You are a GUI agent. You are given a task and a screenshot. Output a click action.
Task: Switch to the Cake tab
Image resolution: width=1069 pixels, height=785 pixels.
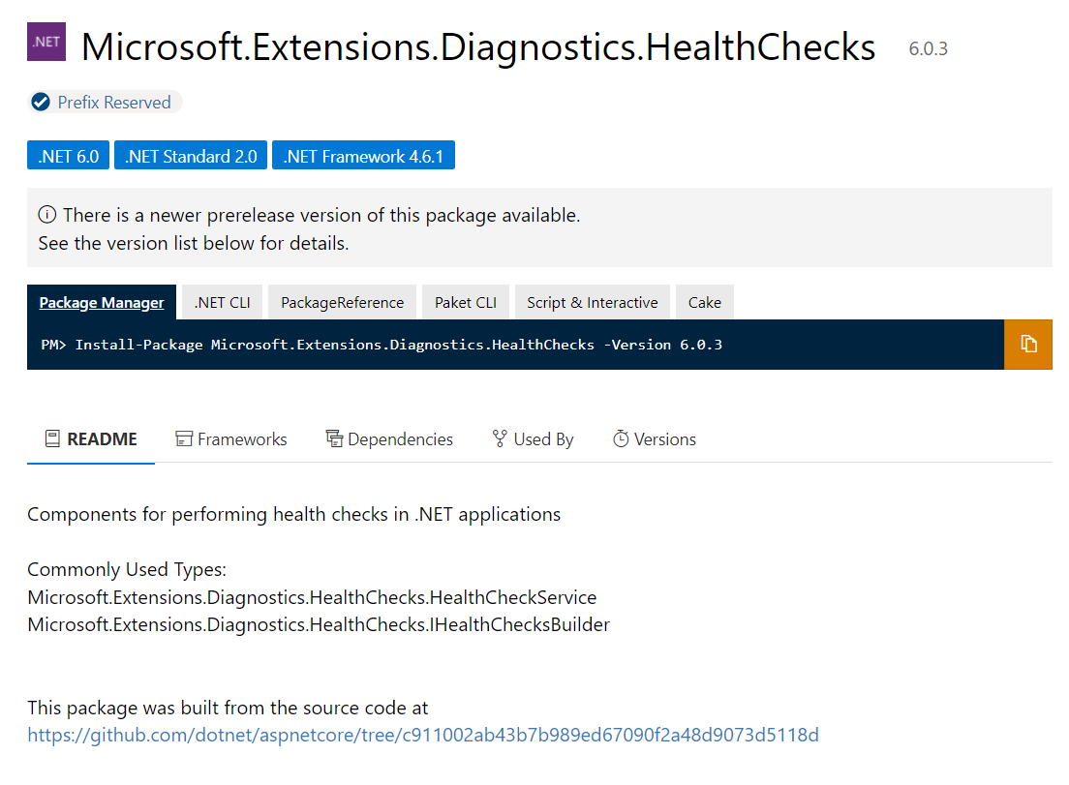[x=704, y=302]
